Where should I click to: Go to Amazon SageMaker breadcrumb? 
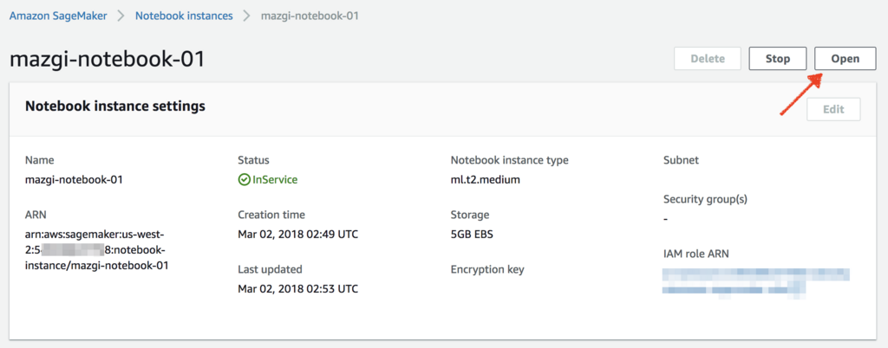[58, 16]
